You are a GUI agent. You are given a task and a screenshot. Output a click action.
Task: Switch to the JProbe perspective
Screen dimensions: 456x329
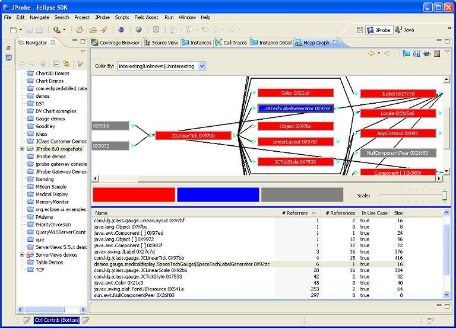point(379,30)
